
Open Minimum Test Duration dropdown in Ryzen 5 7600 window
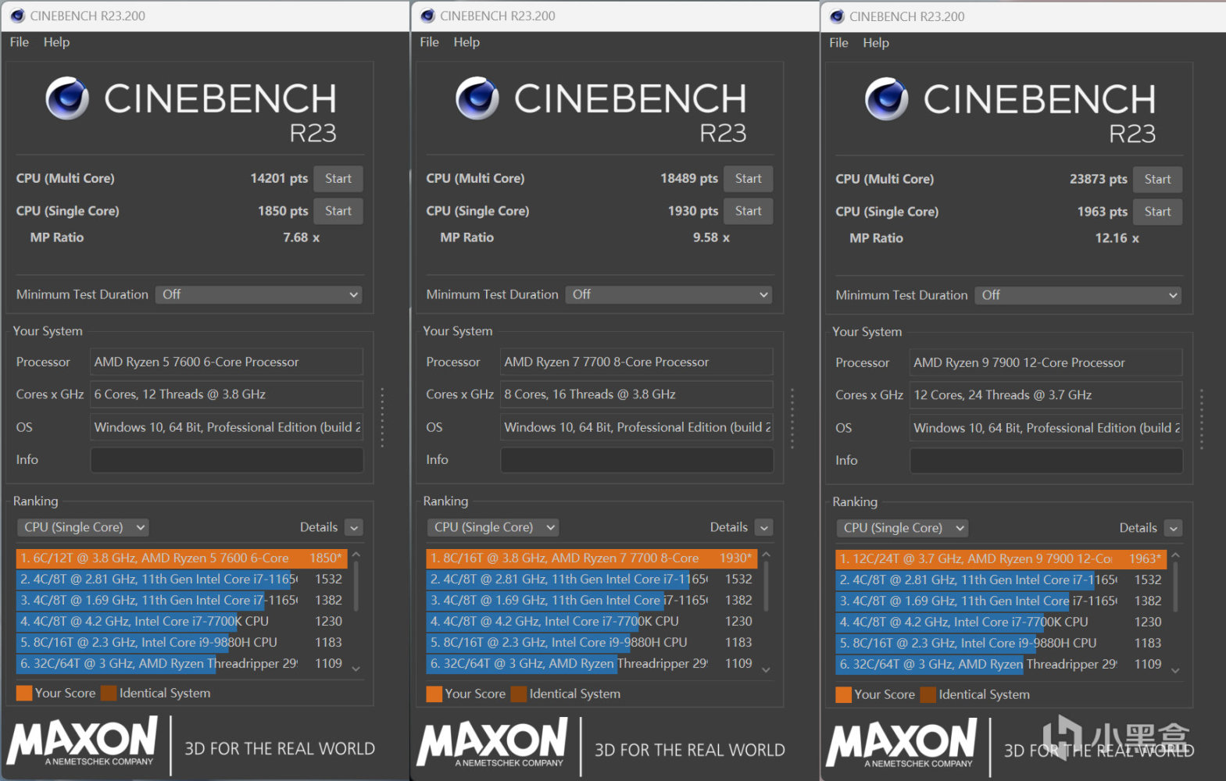tap(259, 294)
